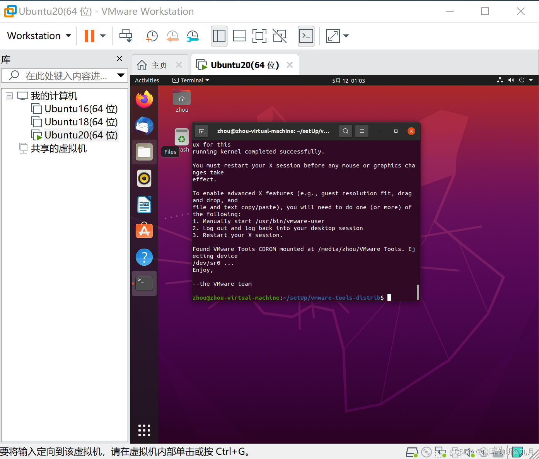Toggle the thumbnail bar view

(239, 36)
